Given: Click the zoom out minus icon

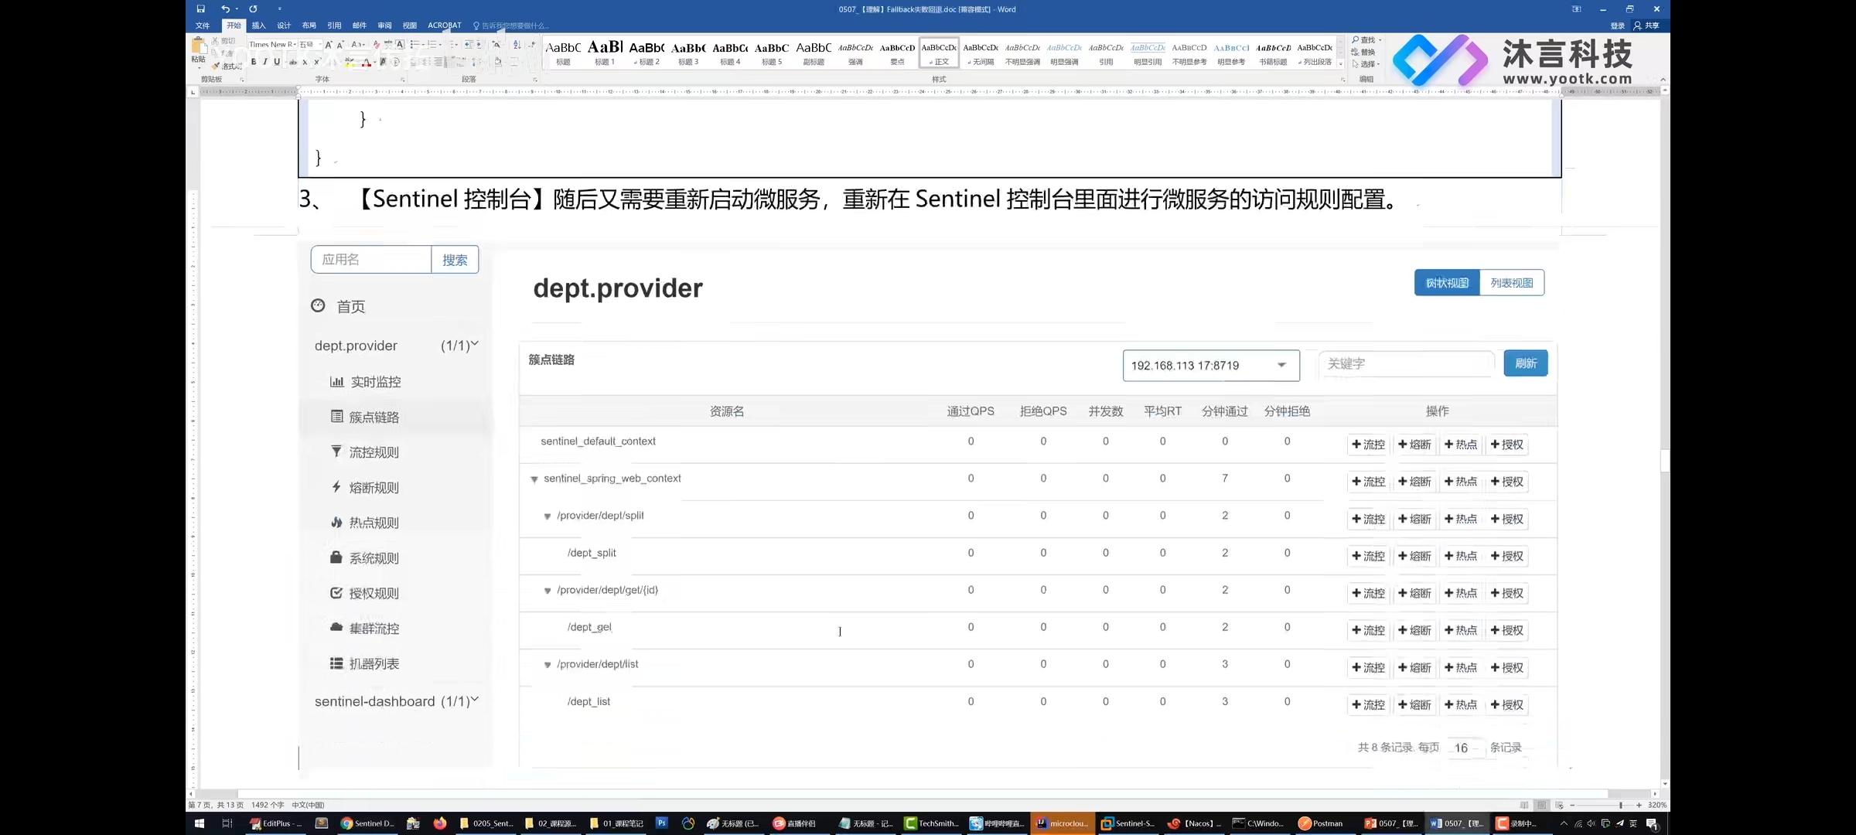Looking at the screenshot, I should [1572, 805].
